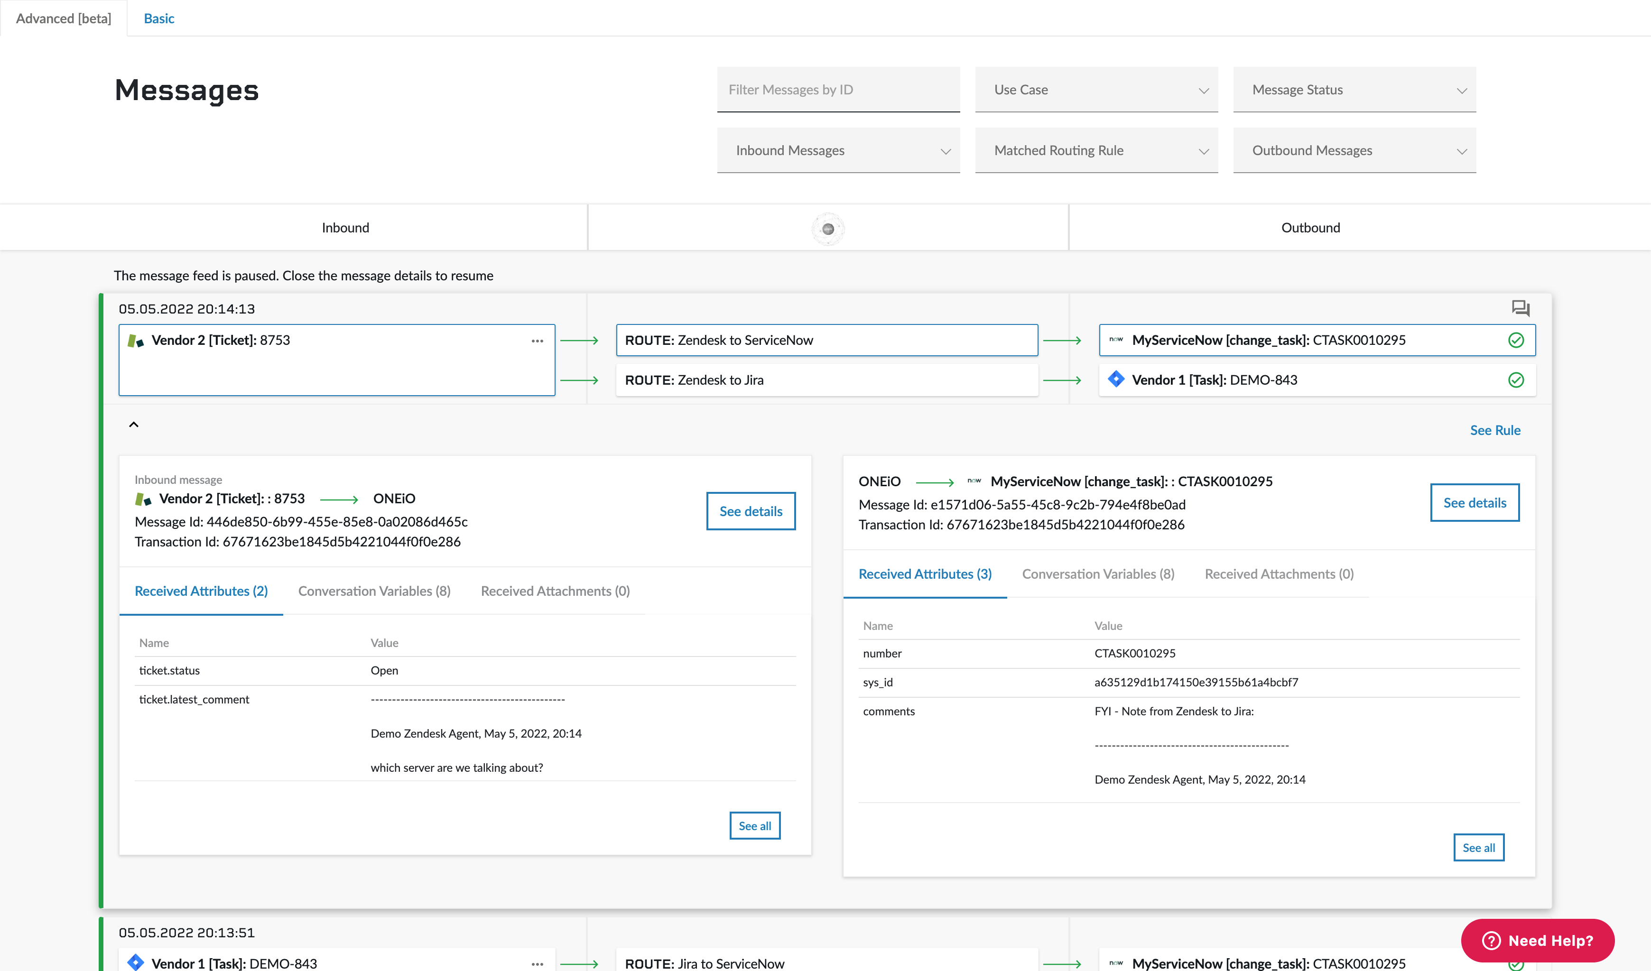Select the MyServiceNow [change_task]: CTASK0010295 outbound card at 20:14:13
Screen dimensions: 1651x971
point(1317,340)
